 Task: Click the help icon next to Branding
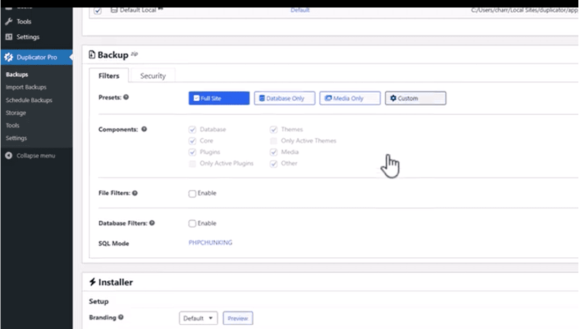tap(121, 317)
